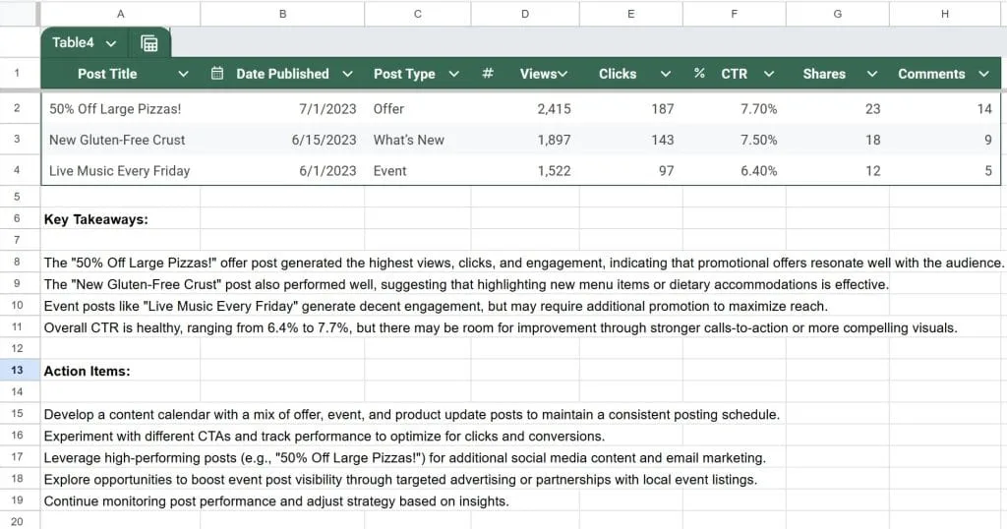Click the "New Gluten-Free Crust" cell
Screen dimensions: 1007x529
coord(121,140)
